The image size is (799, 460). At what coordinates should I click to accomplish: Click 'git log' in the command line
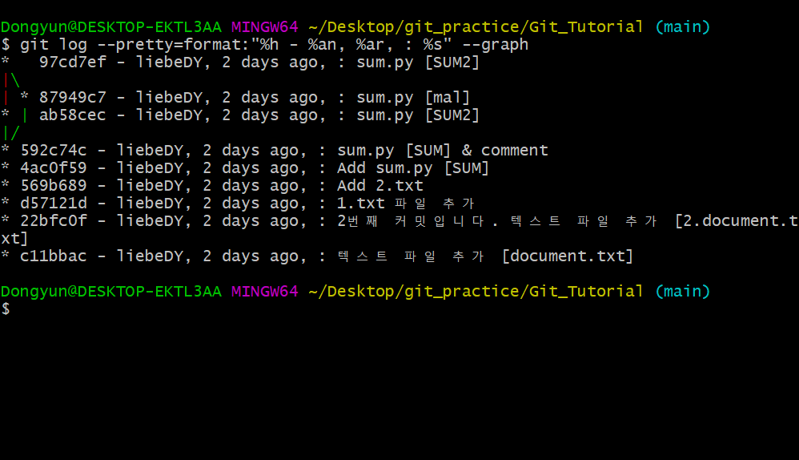pyautogui.click(x=54, y=45)
